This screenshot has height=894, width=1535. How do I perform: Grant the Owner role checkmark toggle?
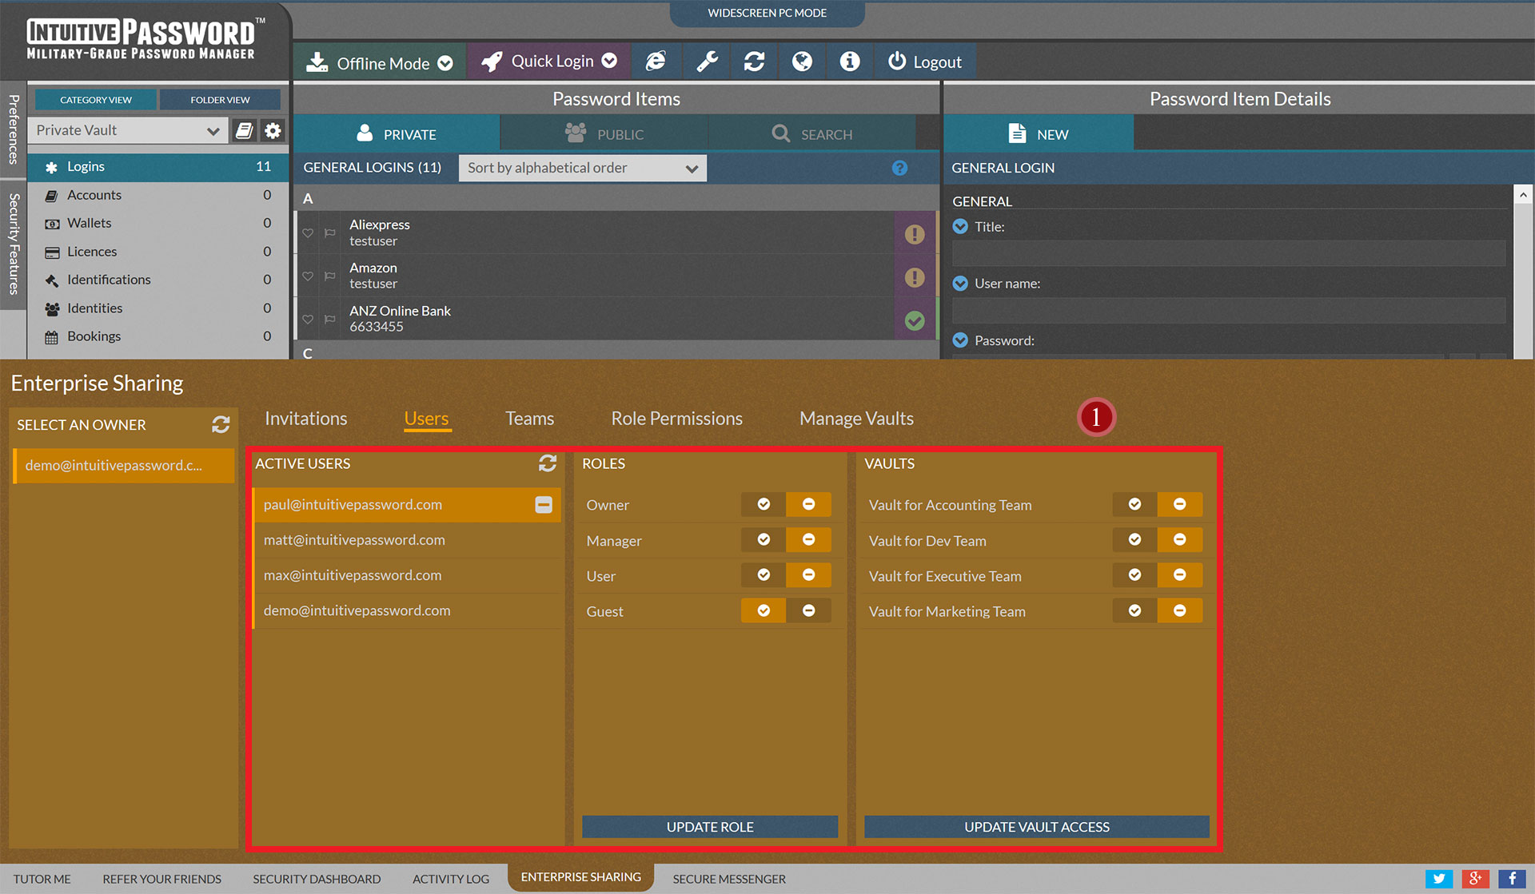click(x=764, y=504)
